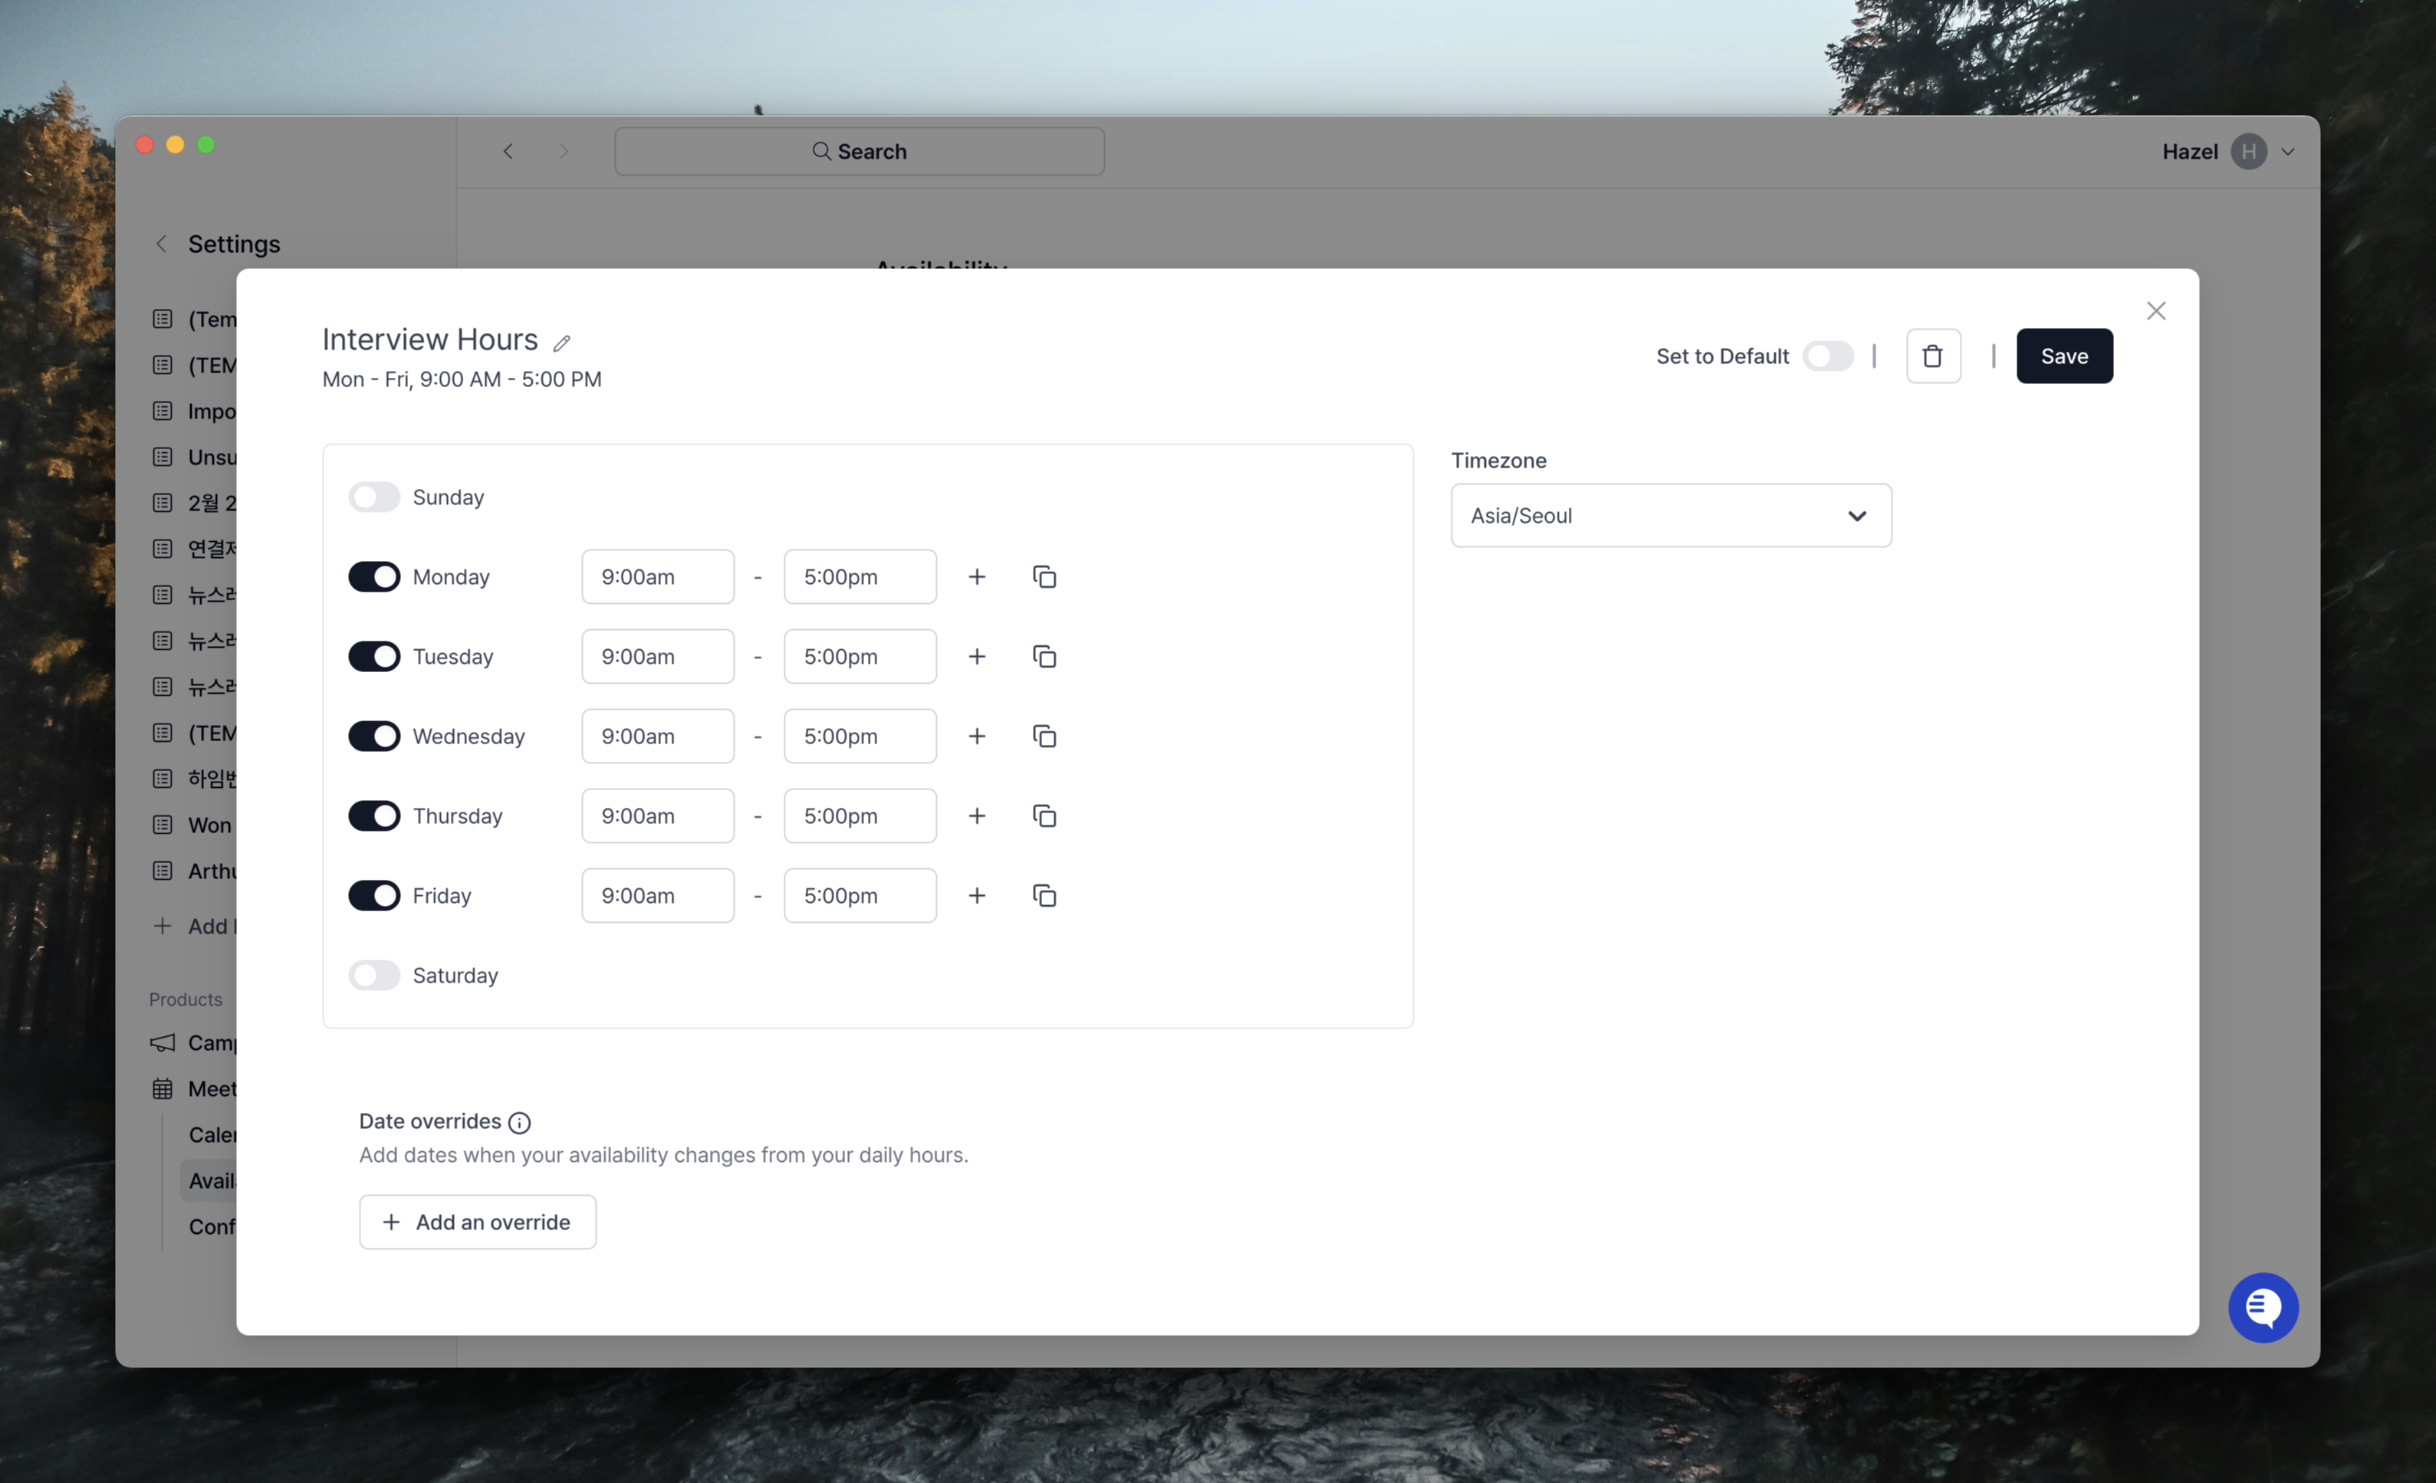Screen dimensions: 2436x1483
Task: Click the info icon beside Date overrides
Action: [519, 1122]
